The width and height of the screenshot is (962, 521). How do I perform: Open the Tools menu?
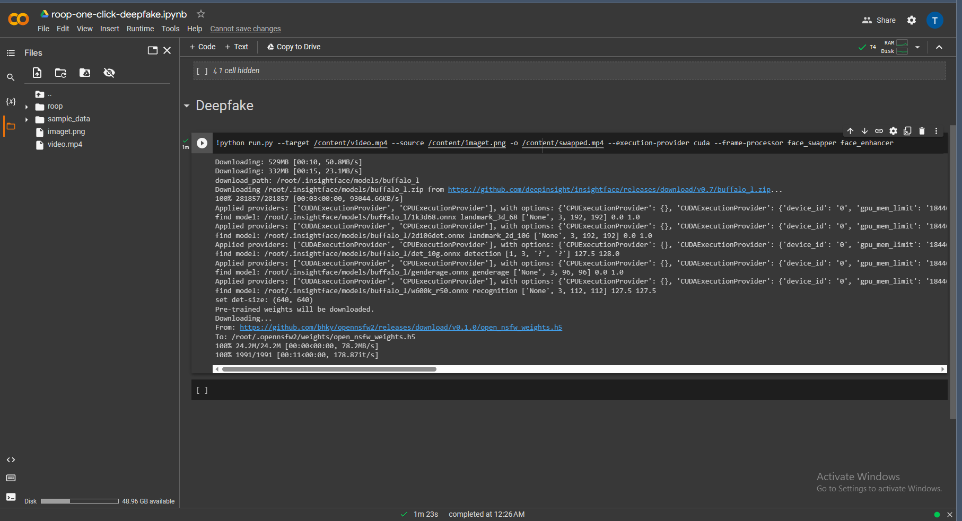[x=170, y=29]
